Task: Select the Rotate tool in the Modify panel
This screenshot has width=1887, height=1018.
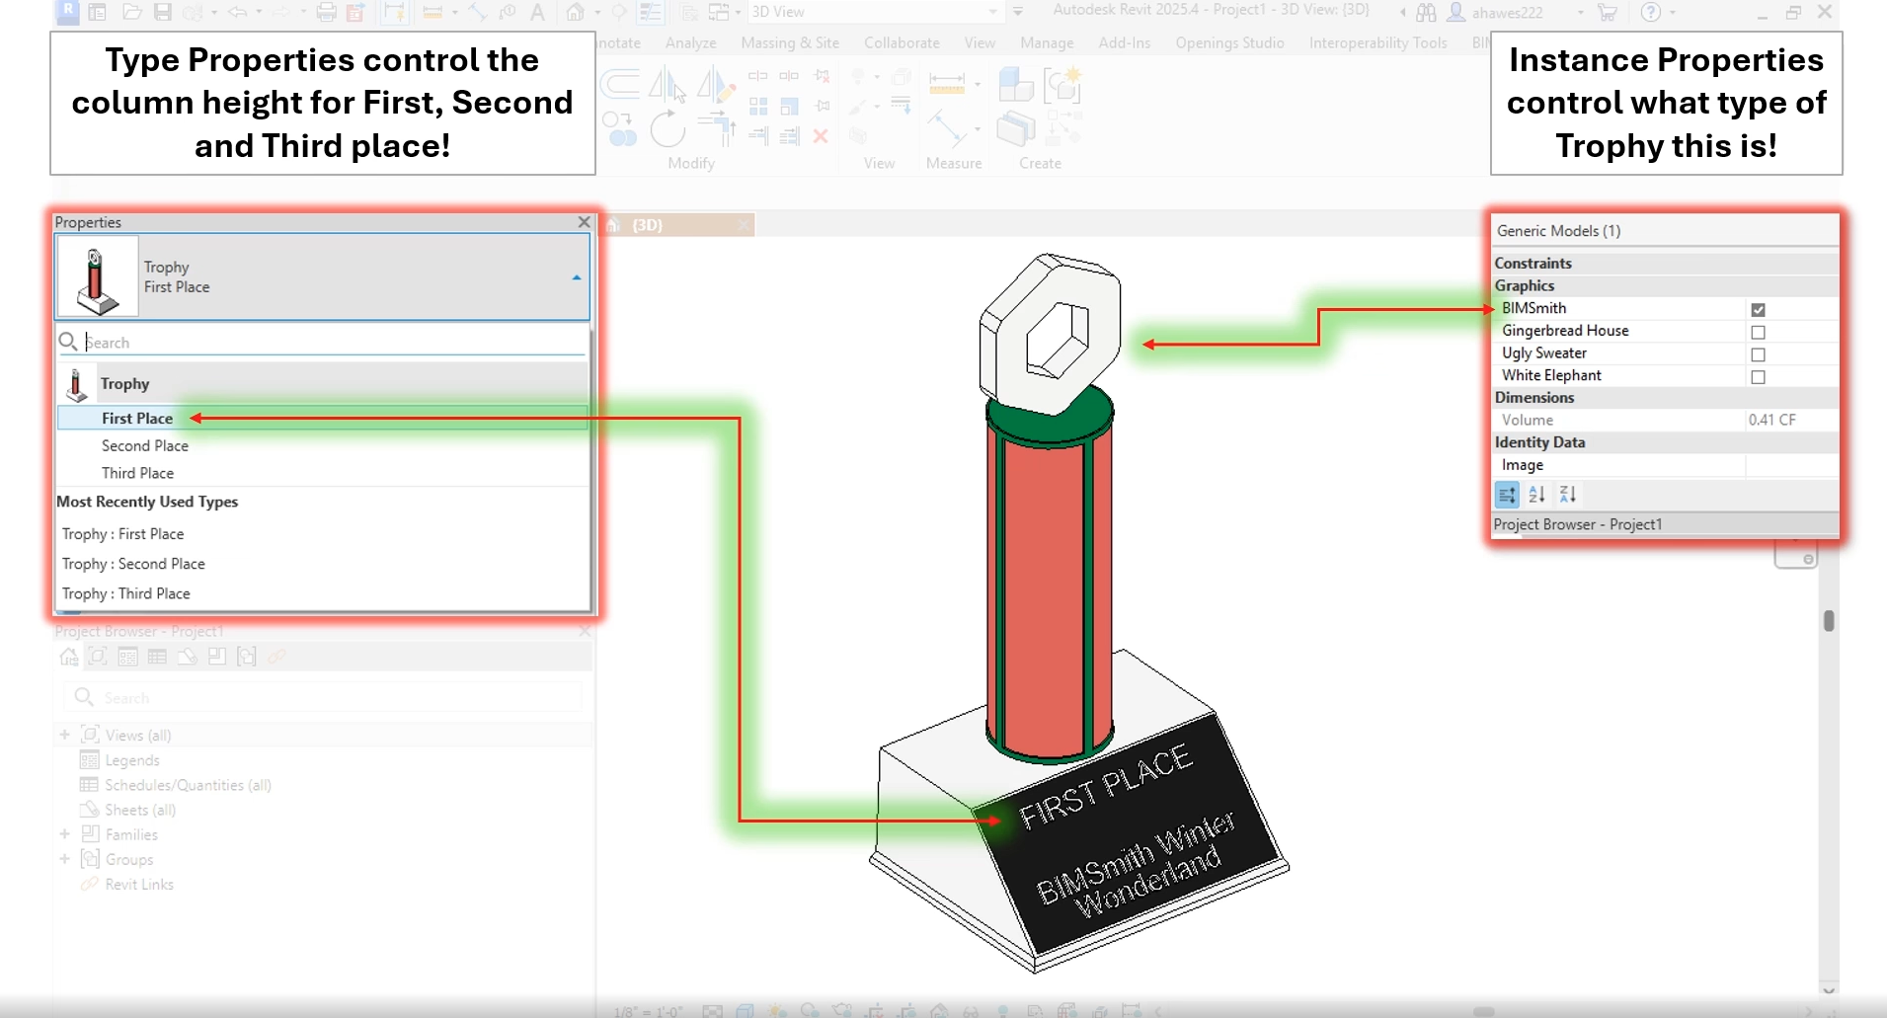Action: tap(668, 129)
